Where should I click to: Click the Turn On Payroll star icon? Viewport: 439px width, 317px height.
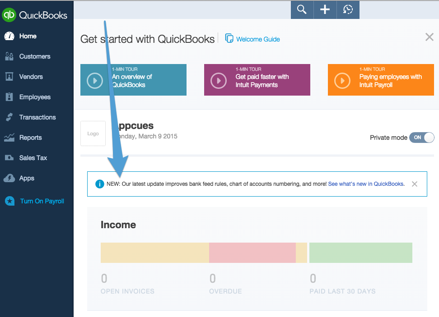[10, 201]
